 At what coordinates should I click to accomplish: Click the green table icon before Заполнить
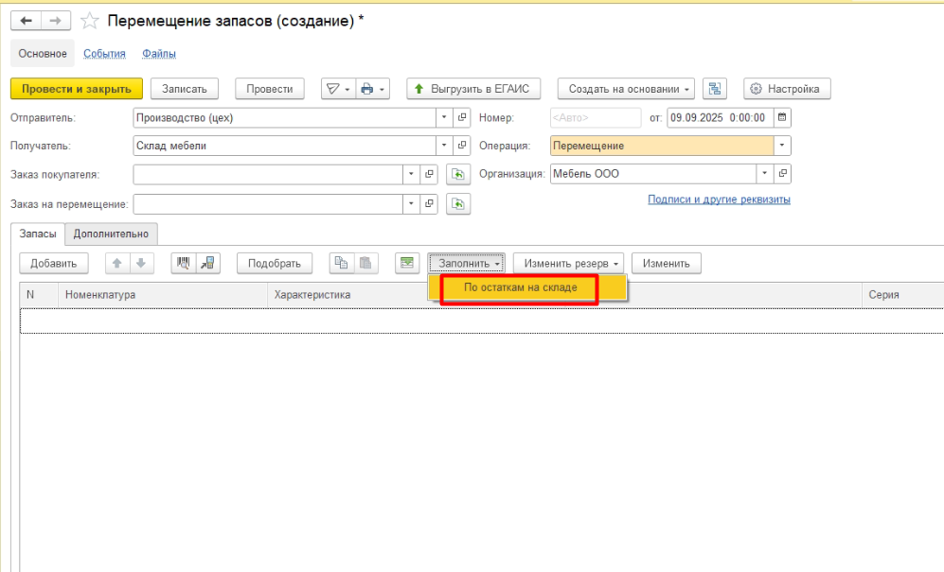[407, 264]
